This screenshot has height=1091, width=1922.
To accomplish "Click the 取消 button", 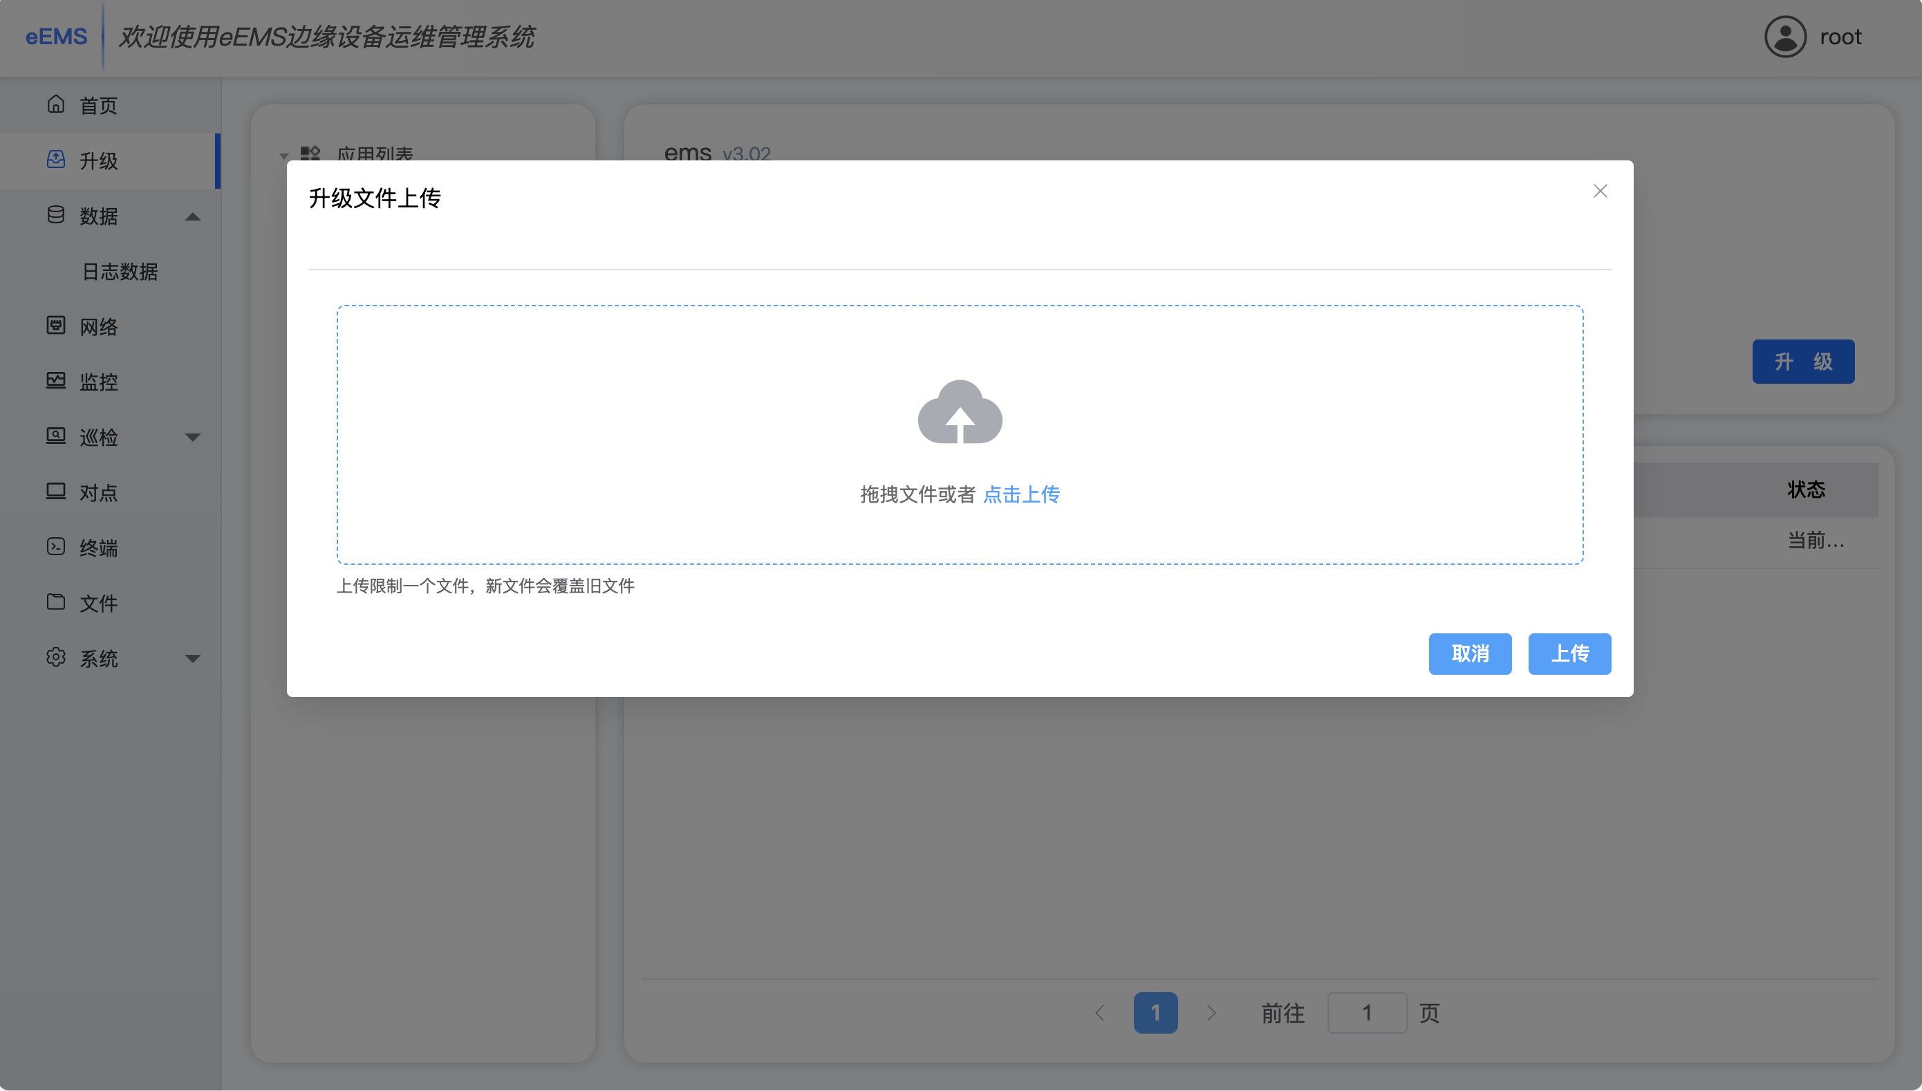I will pos(1470,653).
